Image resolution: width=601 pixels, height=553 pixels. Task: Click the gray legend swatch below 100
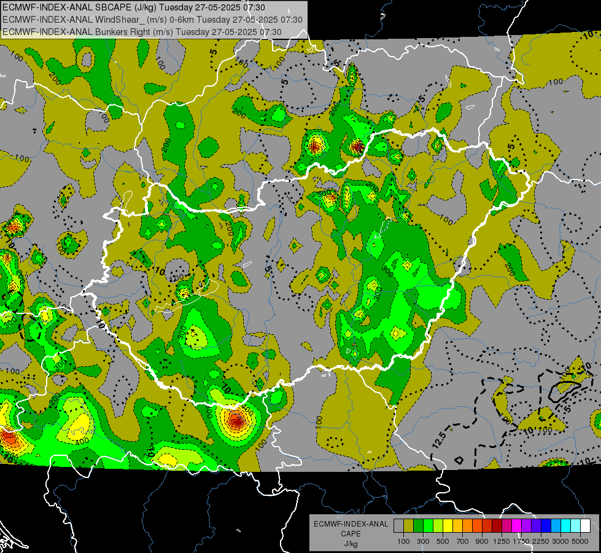(x=398, y=526)
